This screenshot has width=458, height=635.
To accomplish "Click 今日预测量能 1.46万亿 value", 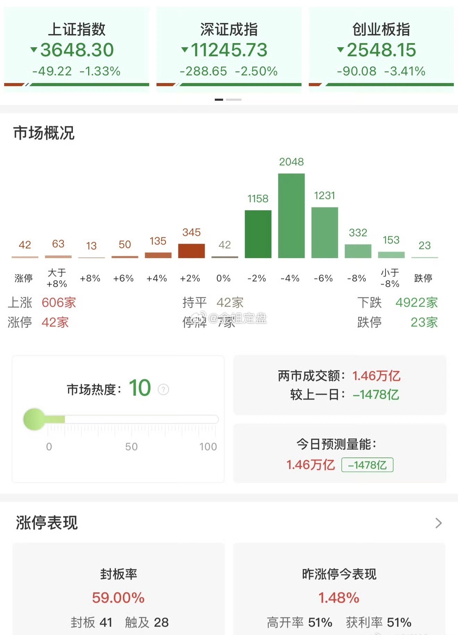I will (x=311, y=465).
